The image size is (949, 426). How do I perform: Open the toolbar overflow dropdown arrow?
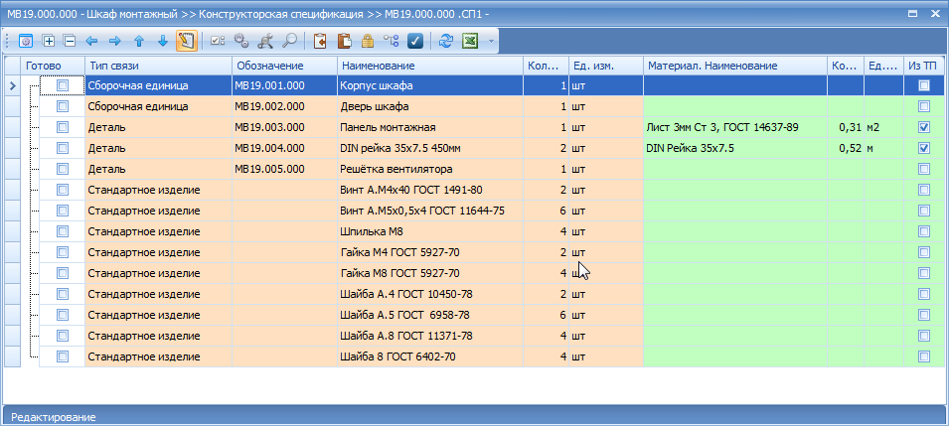(x=491, y=42)
